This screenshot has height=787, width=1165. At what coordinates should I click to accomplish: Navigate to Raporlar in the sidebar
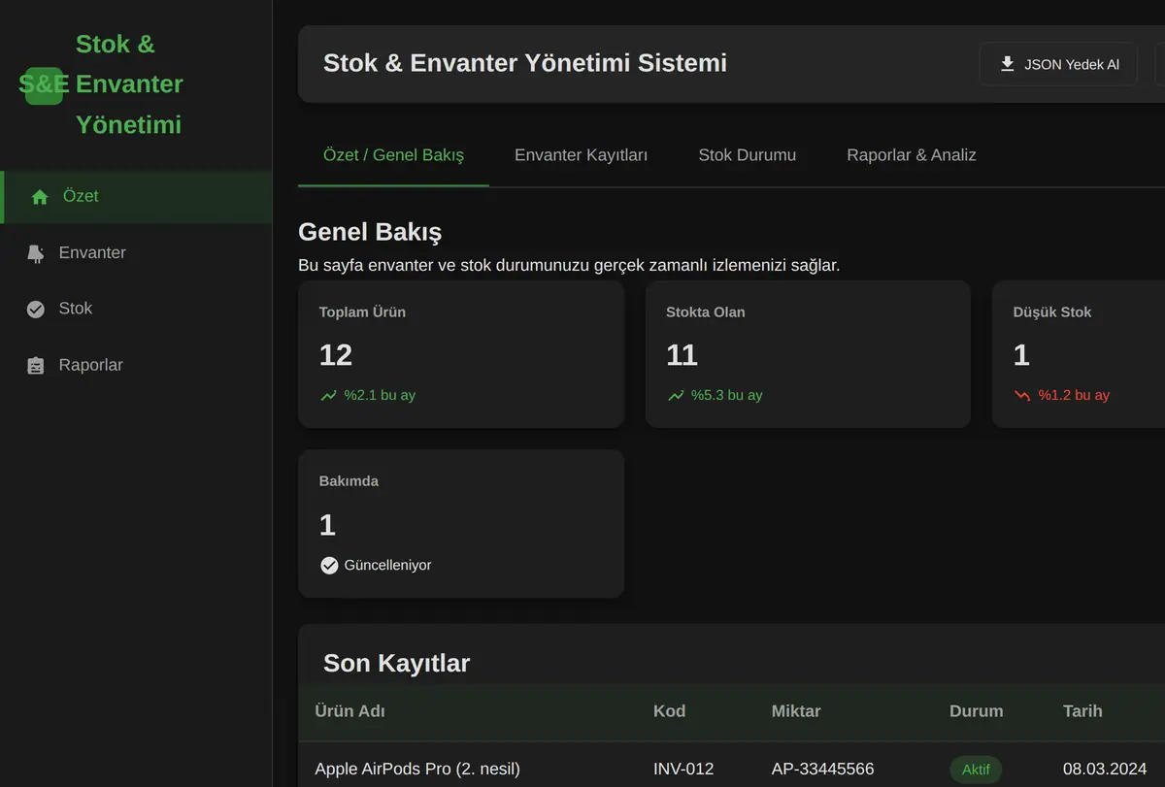click(x=136, y=366)
